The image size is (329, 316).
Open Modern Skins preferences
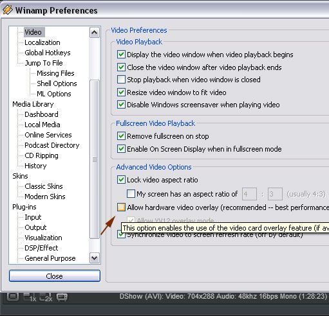tap(45, 197)
